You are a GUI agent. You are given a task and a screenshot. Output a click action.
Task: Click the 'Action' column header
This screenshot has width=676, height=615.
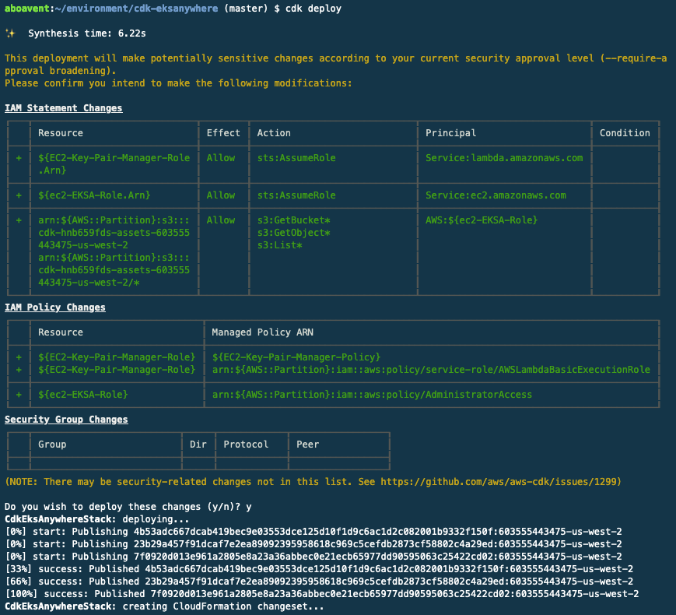point(274,133)
